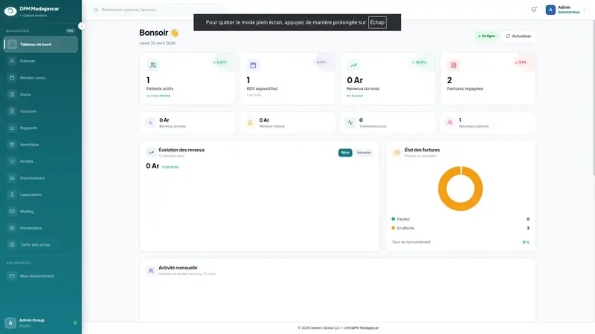Click the Taux de recouvrement 0% value
Viewport: 595px width, 334px height.
coord(526,243)
